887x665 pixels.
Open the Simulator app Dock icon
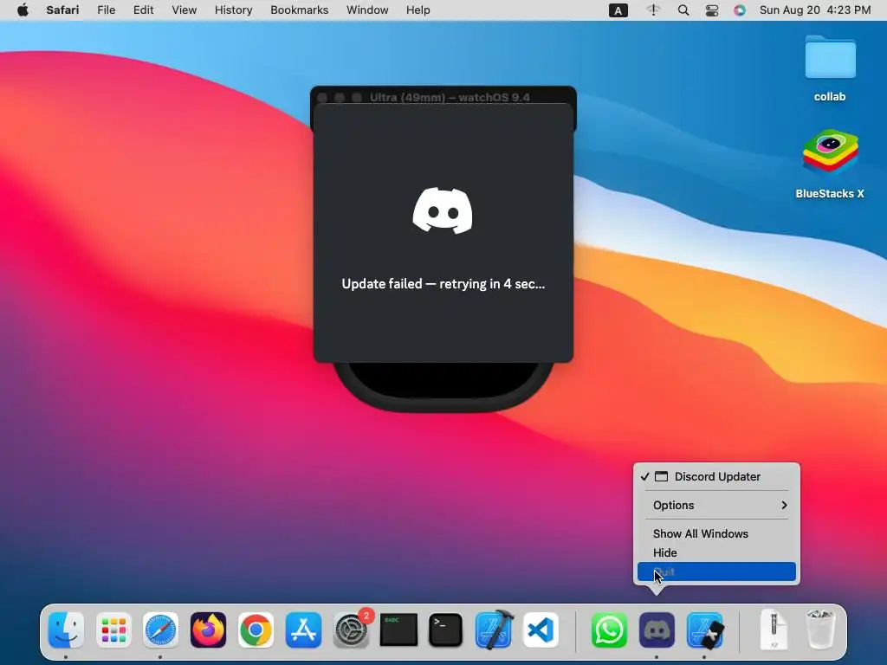[704, 630]
